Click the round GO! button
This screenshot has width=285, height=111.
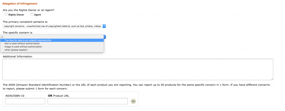(x=133, y=101)
